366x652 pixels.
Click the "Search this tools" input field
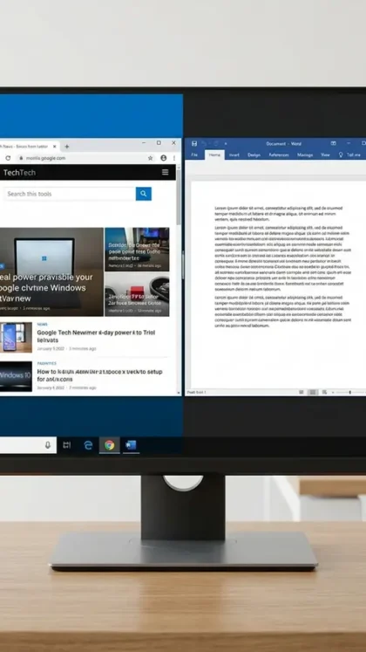point(70,194)
